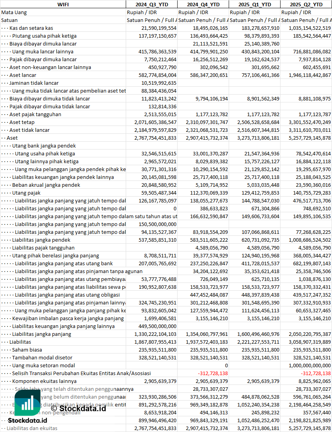332x432 pixels.
Task: Select the Uang muka setoran modal label
Action: click(44, 366)
